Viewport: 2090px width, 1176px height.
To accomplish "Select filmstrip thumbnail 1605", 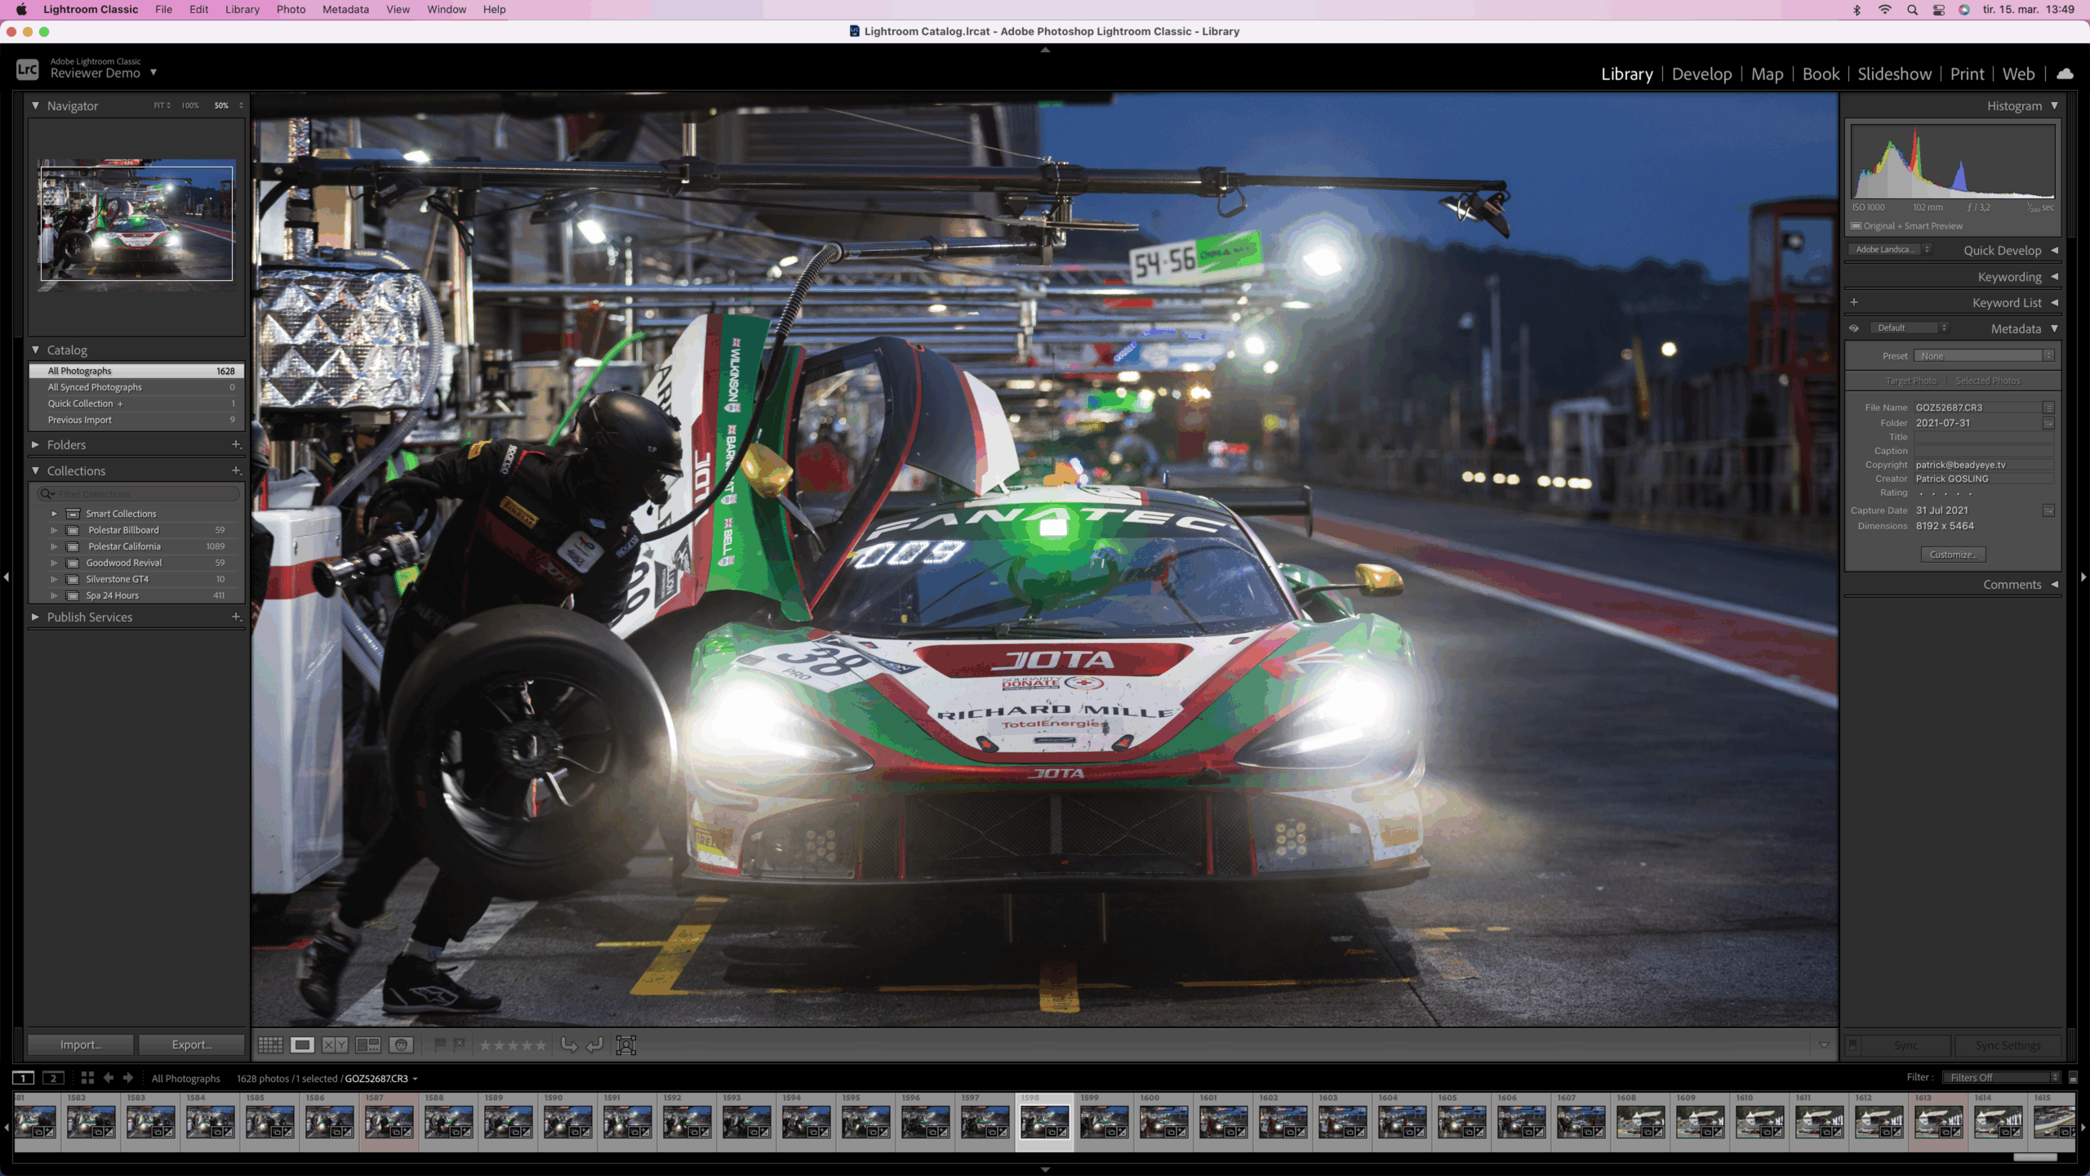I will (1461, 1121).
